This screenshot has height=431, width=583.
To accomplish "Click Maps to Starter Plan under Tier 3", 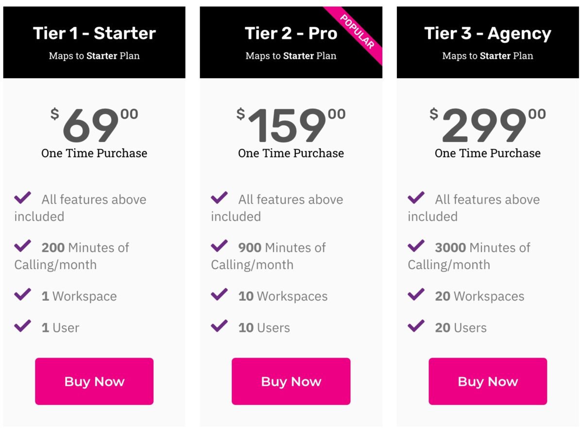I will click(488, 56).
